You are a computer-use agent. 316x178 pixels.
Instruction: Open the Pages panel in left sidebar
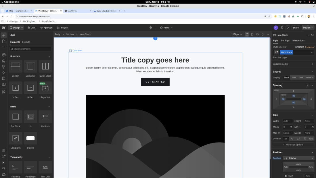[4, 41]
